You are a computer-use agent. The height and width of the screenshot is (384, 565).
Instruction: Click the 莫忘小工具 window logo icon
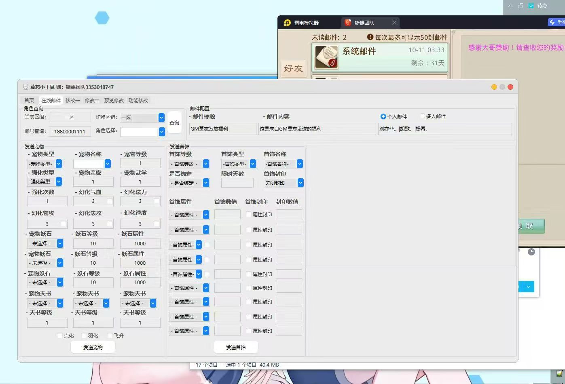pyautogui.click(x=25, y=87)
